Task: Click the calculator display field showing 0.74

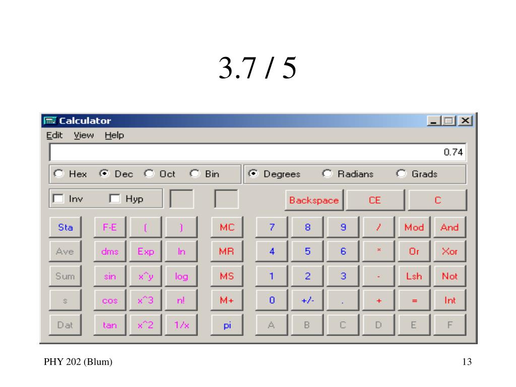Action: (x=257, y=152)
